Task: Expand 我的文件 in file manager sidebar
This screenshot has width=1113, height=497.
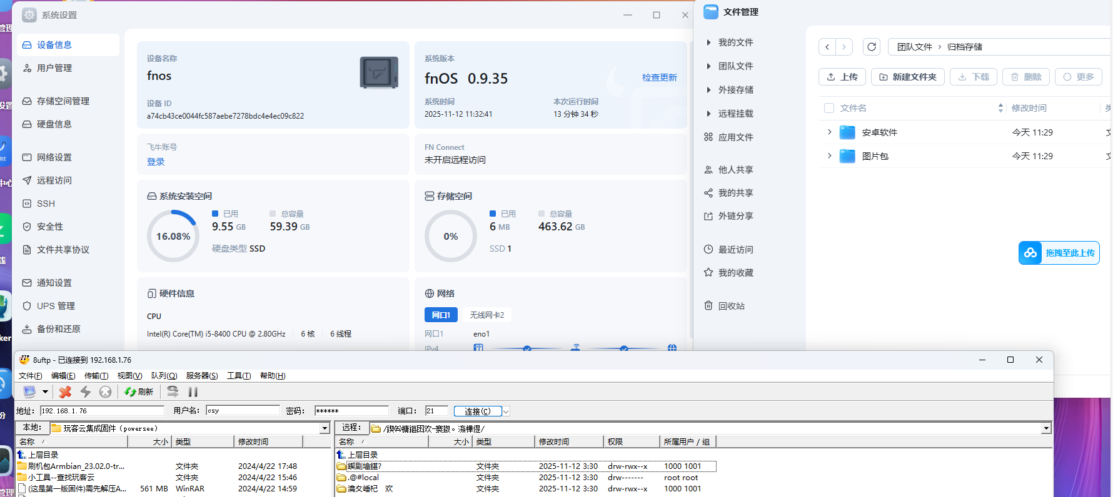Action: [x=708, y=42]
